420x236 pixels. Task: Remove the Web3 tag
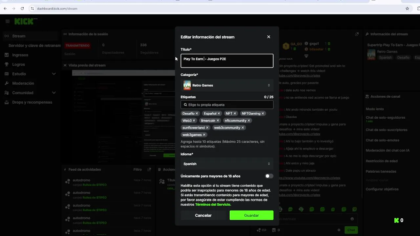[x=194, y=121]
